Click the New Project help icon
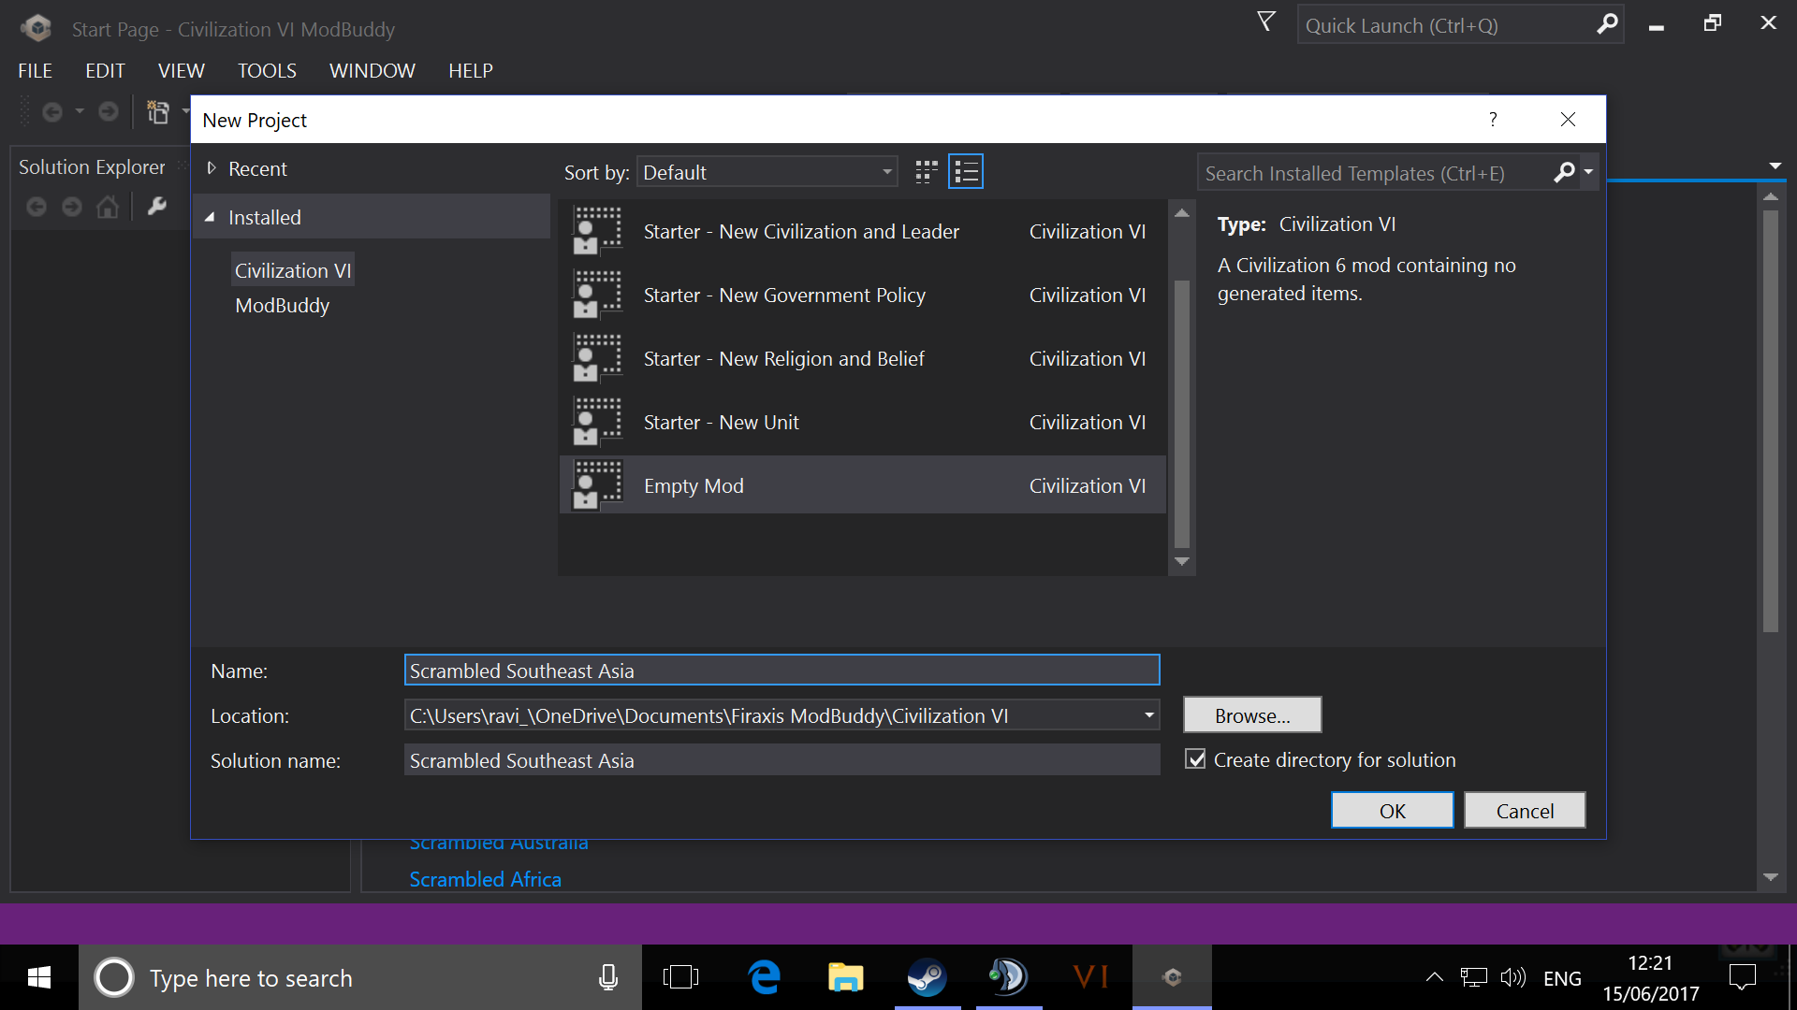Screen dimensions: 1797x1010 [x=1493, y=120]
